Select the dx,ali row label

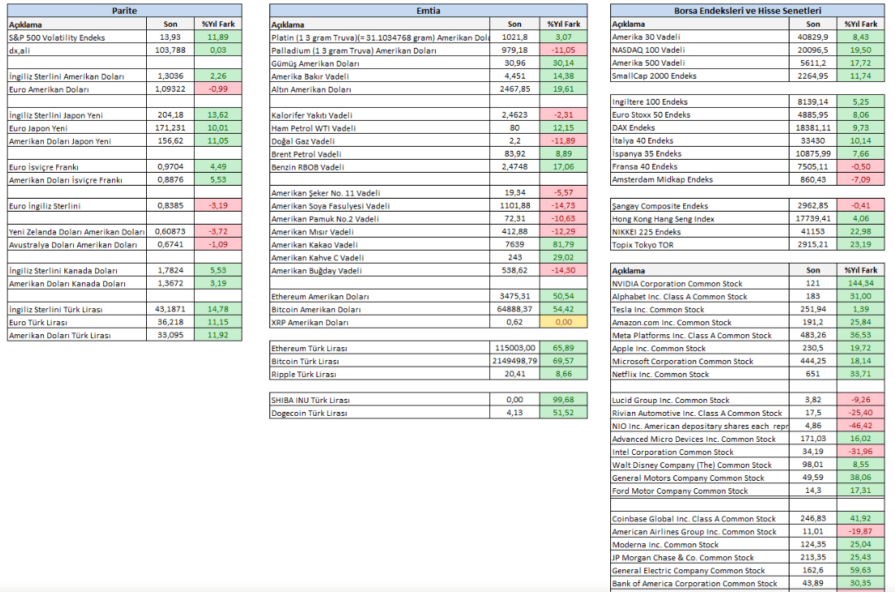tap(77, 50)
